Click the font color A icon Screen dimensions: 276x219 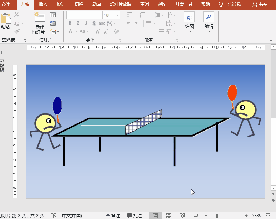tap(70, 31)
